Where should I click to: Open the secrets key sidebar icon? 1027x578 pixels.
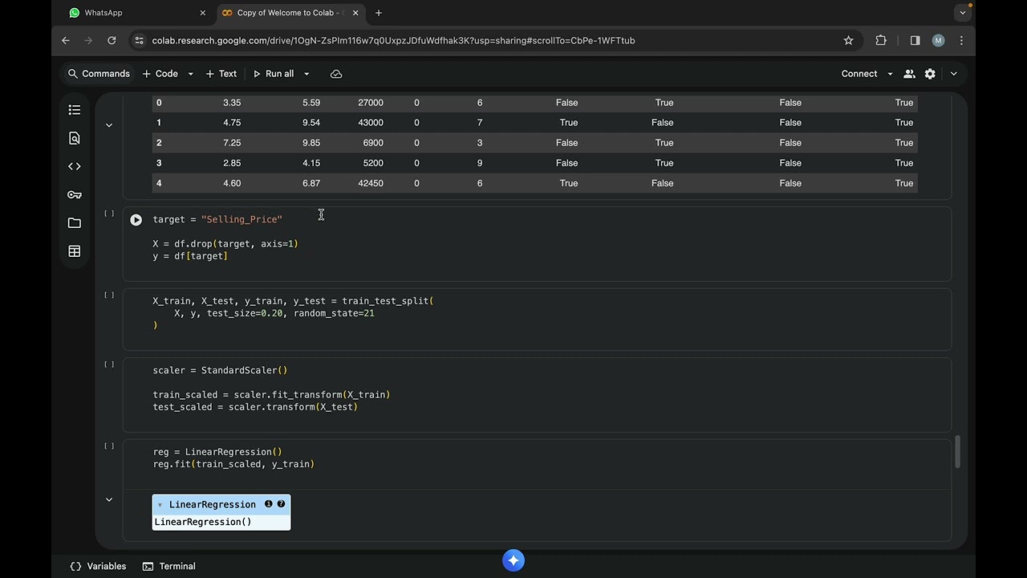(75, 195)
